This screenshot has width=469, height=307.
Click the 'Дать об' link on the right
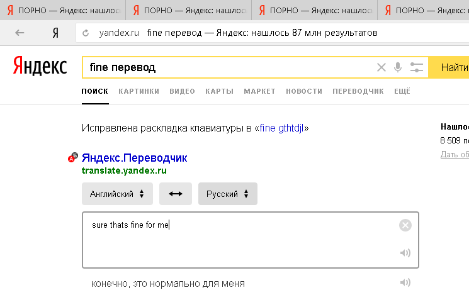click(455, 154)
